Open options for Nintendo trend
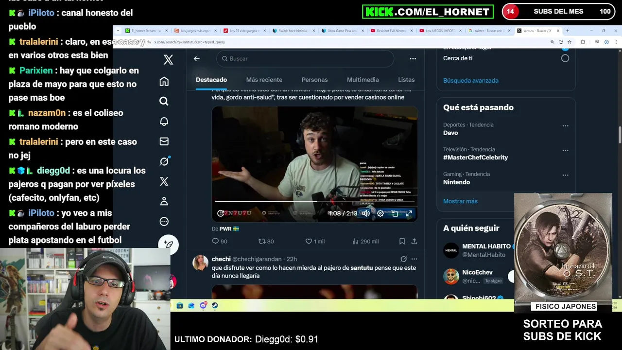Image resolution: width=622 pixels, height=350 pixels. (x=565, y=175)
